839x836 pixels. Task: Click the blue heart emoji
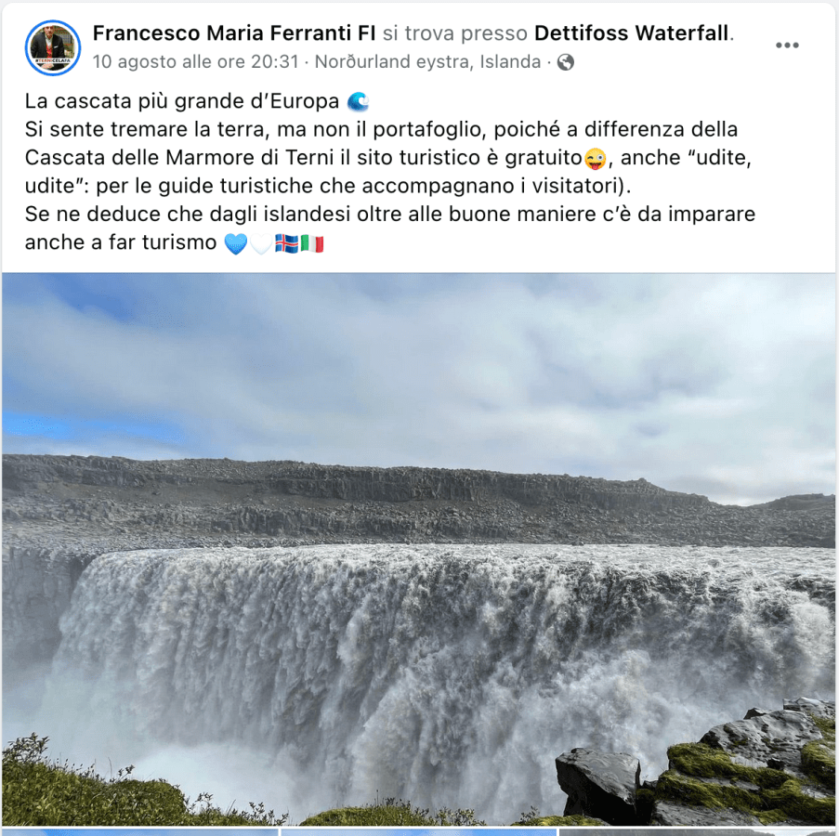pos(235,243)
